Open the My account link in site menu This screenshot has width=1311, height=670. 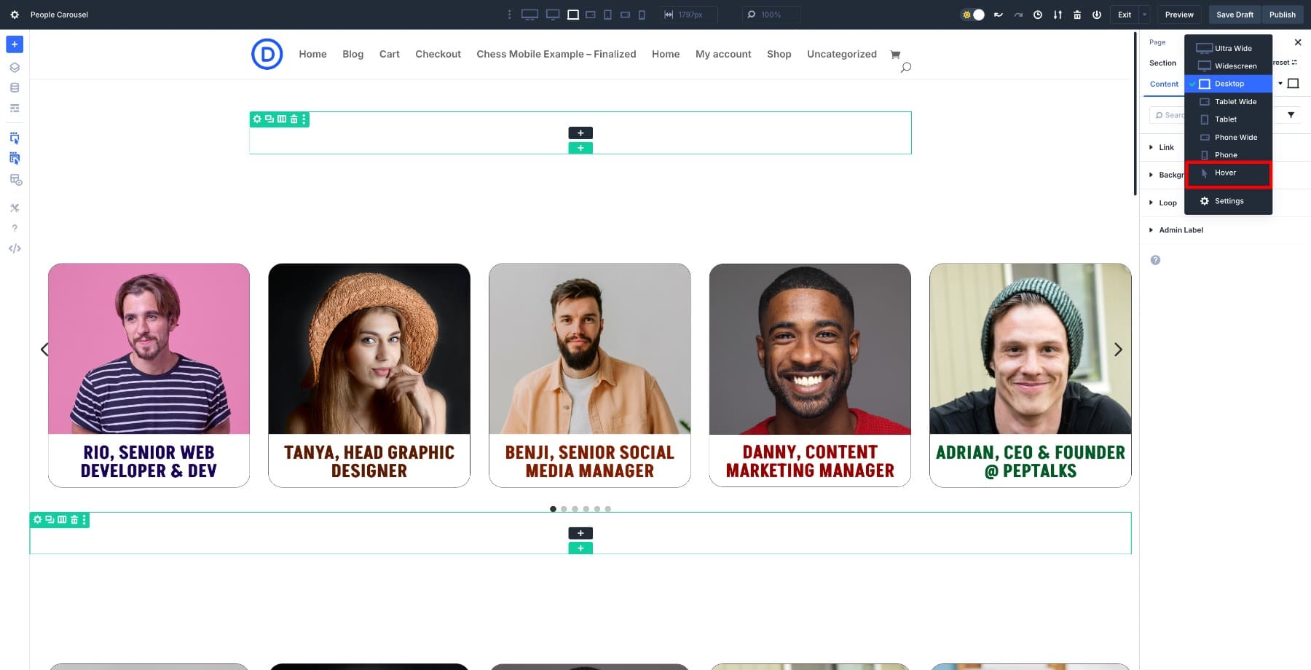pyautogui.click(x=723, y=54)
